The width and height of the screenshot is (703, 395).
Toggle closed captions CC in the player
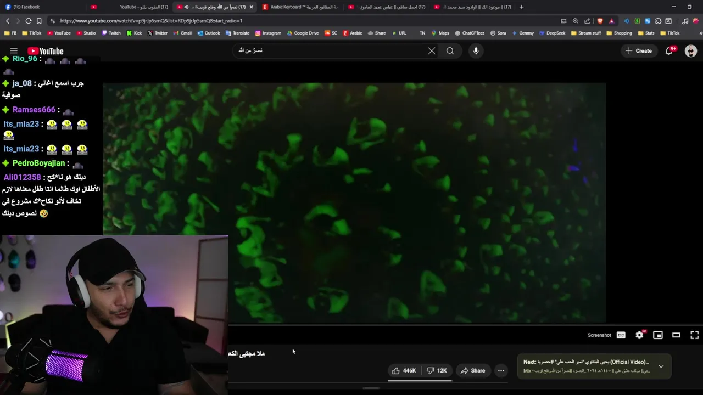coord(621,335)
